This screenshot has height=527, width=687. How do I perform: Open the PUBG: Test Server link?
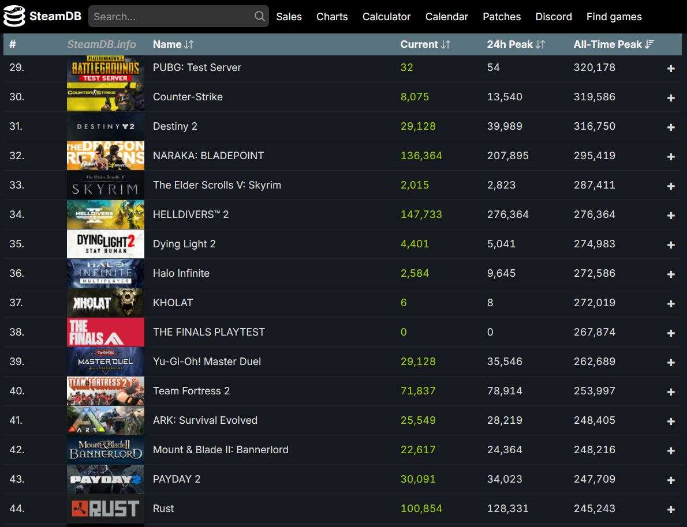(x=197, y=67)
